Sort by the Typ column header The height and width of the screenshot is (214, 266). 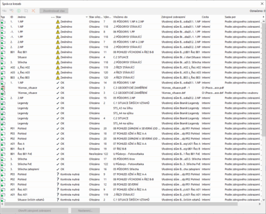3,17
